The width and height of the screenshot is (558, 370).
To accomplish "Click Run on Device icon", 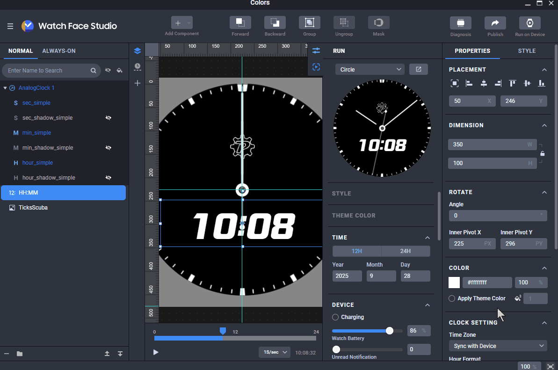I will point(529,22).
